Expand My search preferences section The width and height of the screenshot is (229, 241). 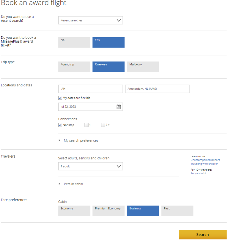pos(81,141)
